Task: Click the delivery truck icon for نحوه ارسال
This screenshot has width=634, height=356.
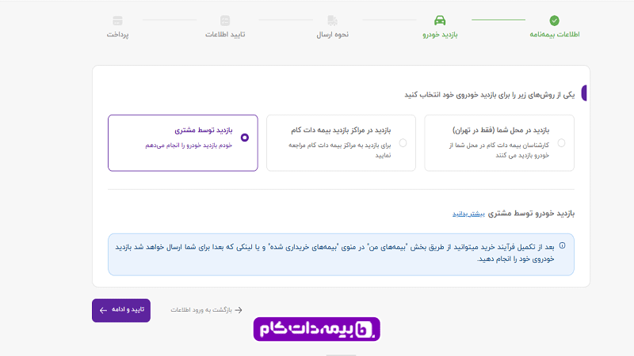Action: [x=332, y=21]
